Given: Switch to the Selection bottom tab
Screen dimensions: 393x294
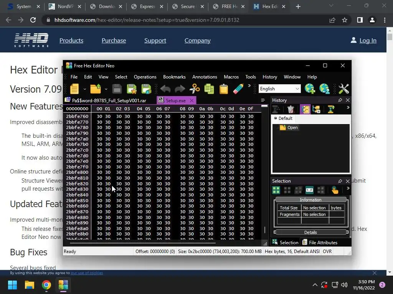Looking at the screenshot, I should pyautogui.click(x=286, y=242).
